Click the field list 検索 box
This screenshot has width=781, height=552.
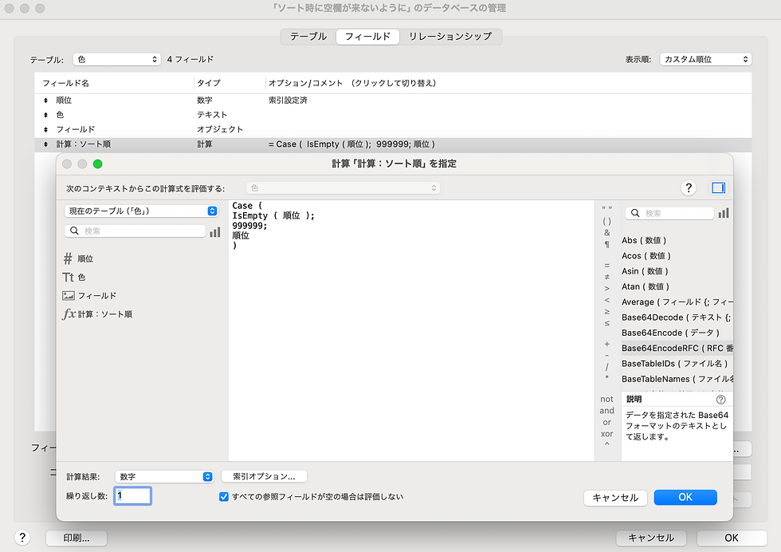point(135,231)
